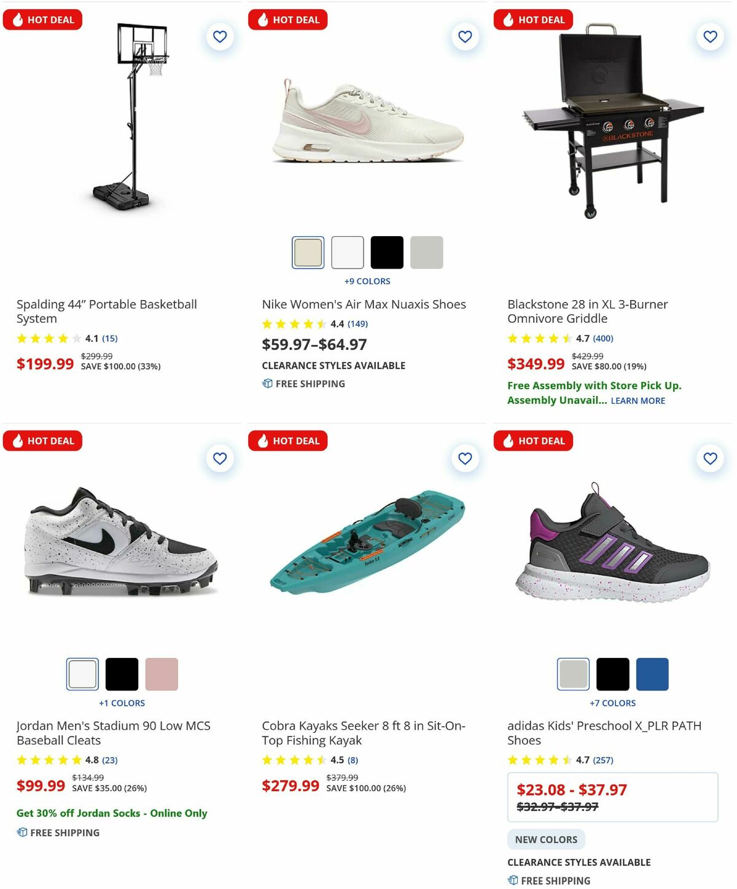The height and width of the screenshot is (889, 737).
Task: Click LEARN MORE about free assembly
Action: coord(637,400)
